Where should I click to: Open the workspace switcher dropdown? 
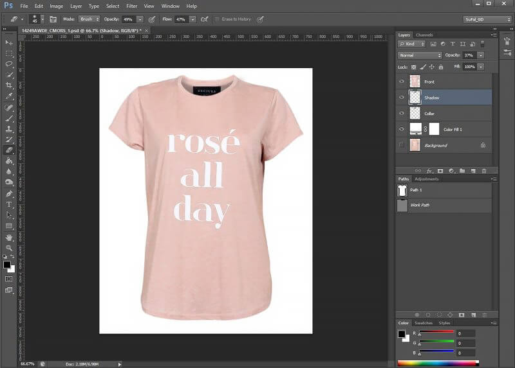coord(487,19)
